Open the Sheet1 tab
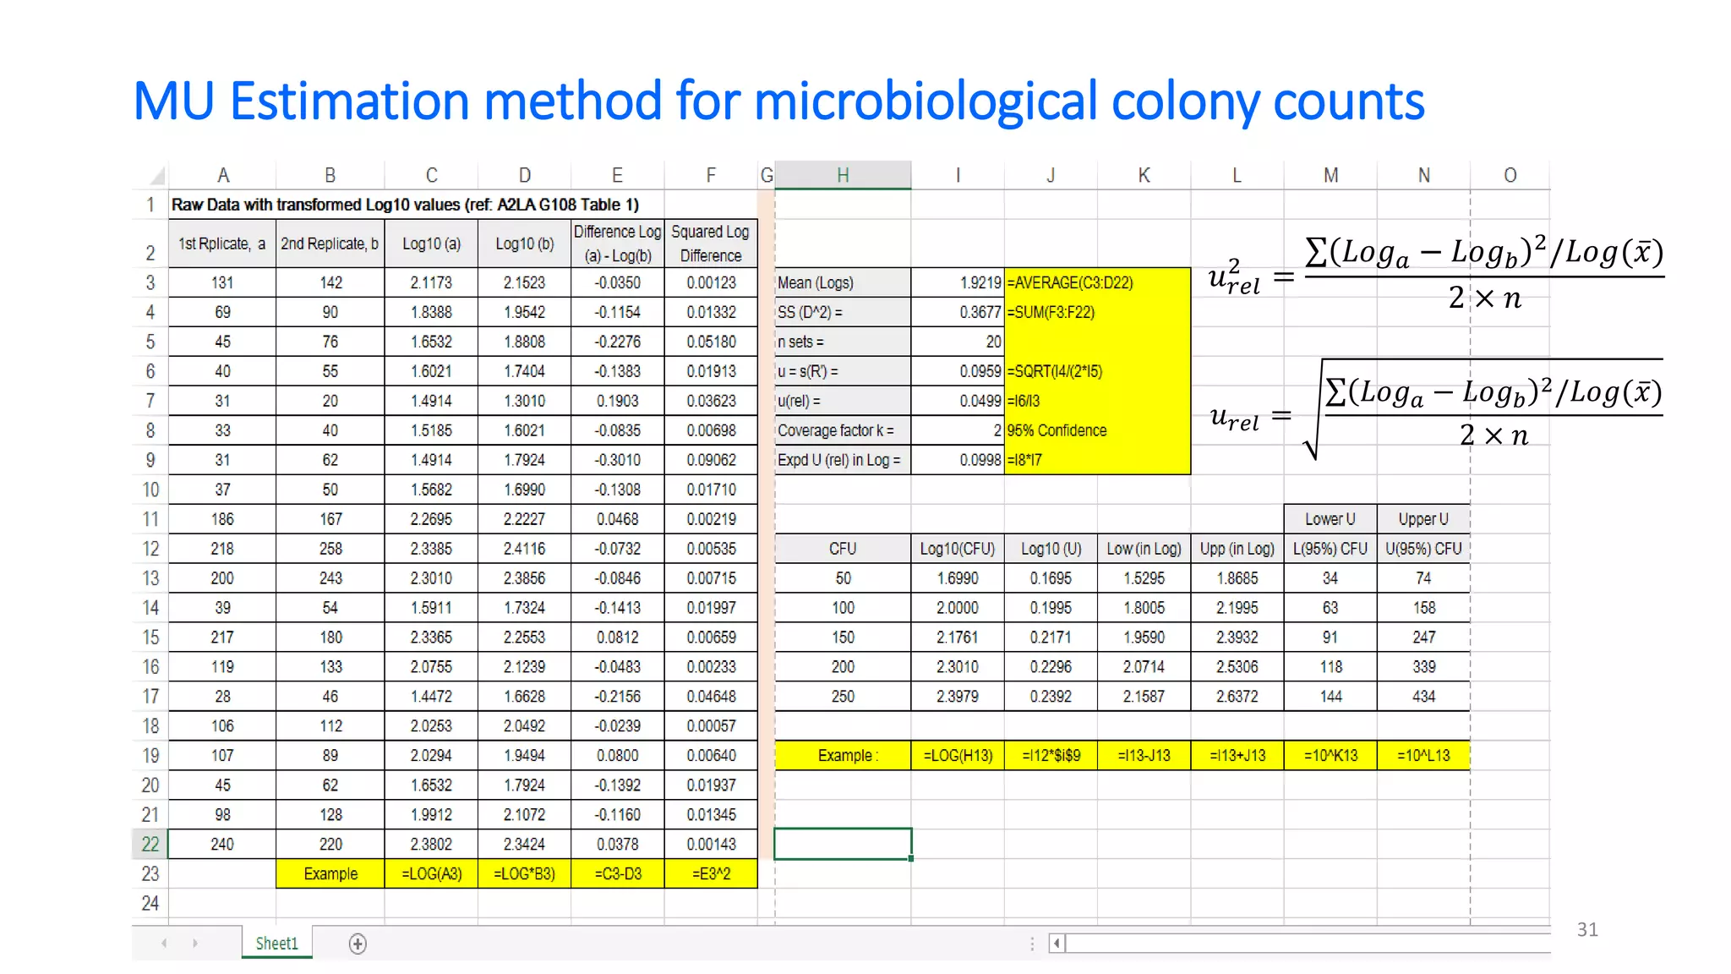The height and width of the screenshot is (974, 1731). (277, 944)
